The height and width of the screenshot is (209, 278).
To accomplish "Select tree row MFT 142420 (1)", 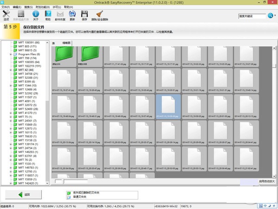I will [28, 183].
